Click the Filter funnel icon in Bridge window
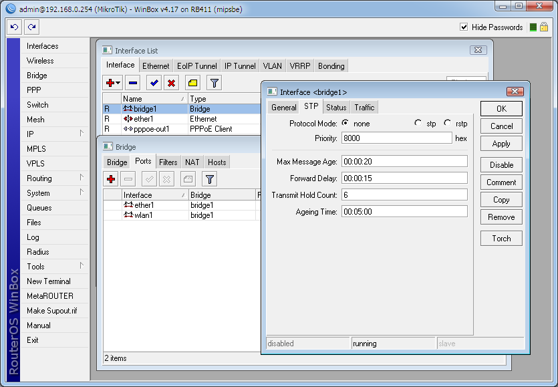 [x=210, y=179]
